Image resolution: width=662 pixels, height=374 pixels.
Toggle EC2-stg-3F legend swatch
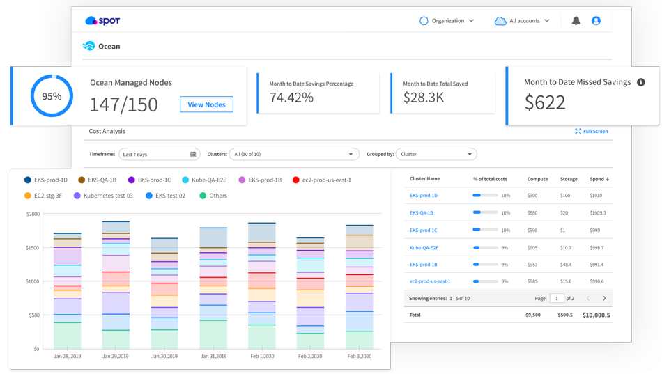click(x=28, y=196)
